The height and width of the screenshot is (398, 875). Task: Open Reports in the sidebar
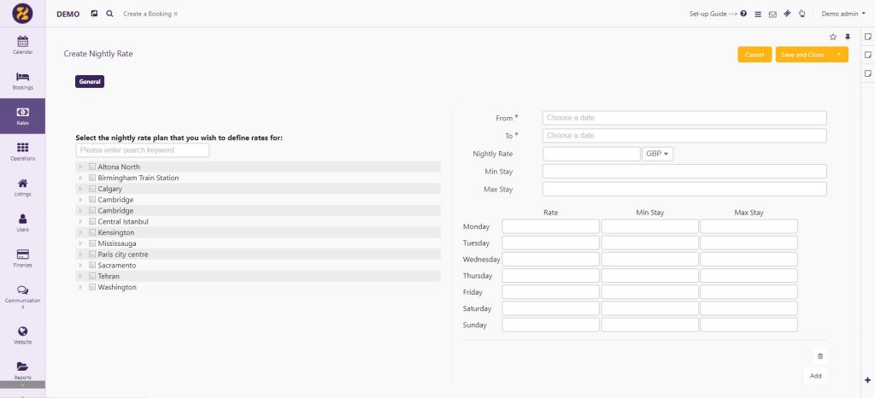tap(22, 370)
